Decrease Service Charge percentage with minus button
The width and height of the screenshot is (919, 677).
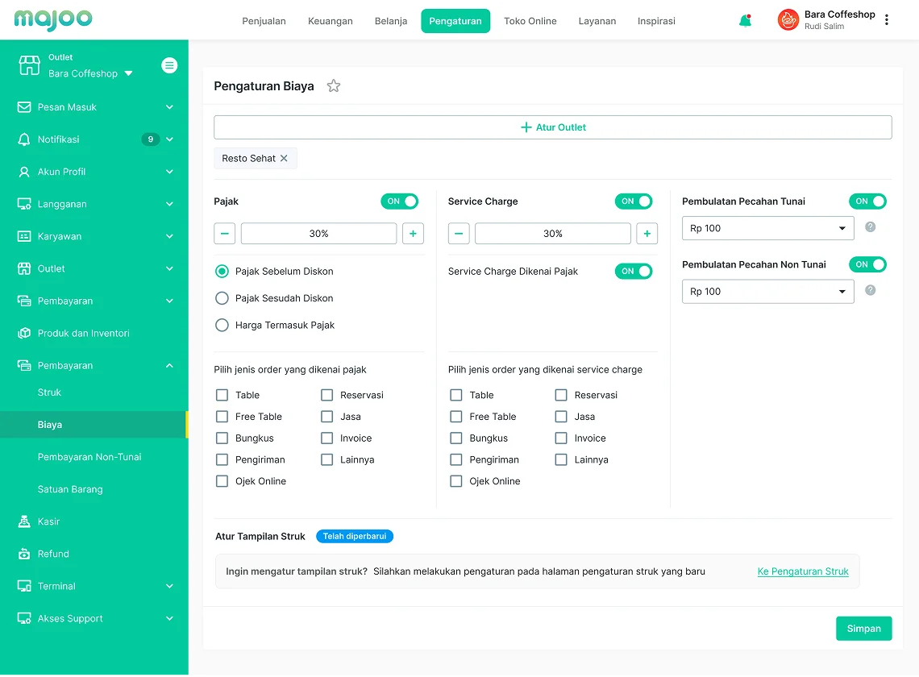coord(459,234)
